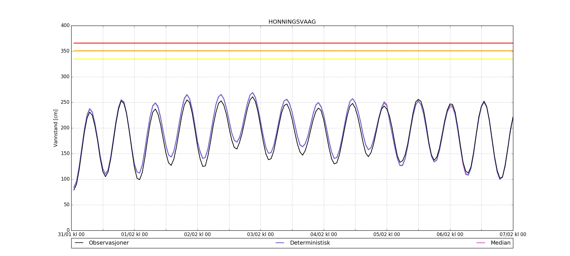Viewport: 570px width, 256px height.
Task: Select the 05/02 kl 00 x-axis label
Action: [387, 235]
